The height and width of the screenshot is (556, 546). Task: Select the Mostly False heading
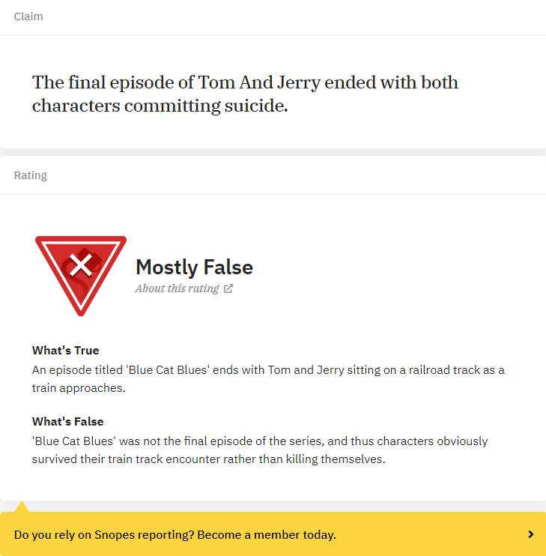(194, 267)
